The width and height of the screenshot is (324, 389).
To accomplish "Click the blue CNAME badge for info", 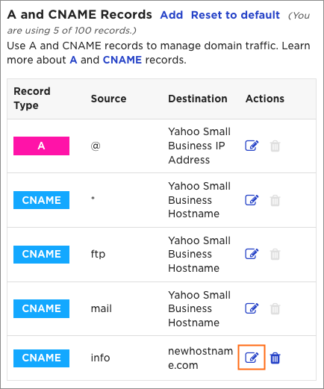I will (41, 358).
